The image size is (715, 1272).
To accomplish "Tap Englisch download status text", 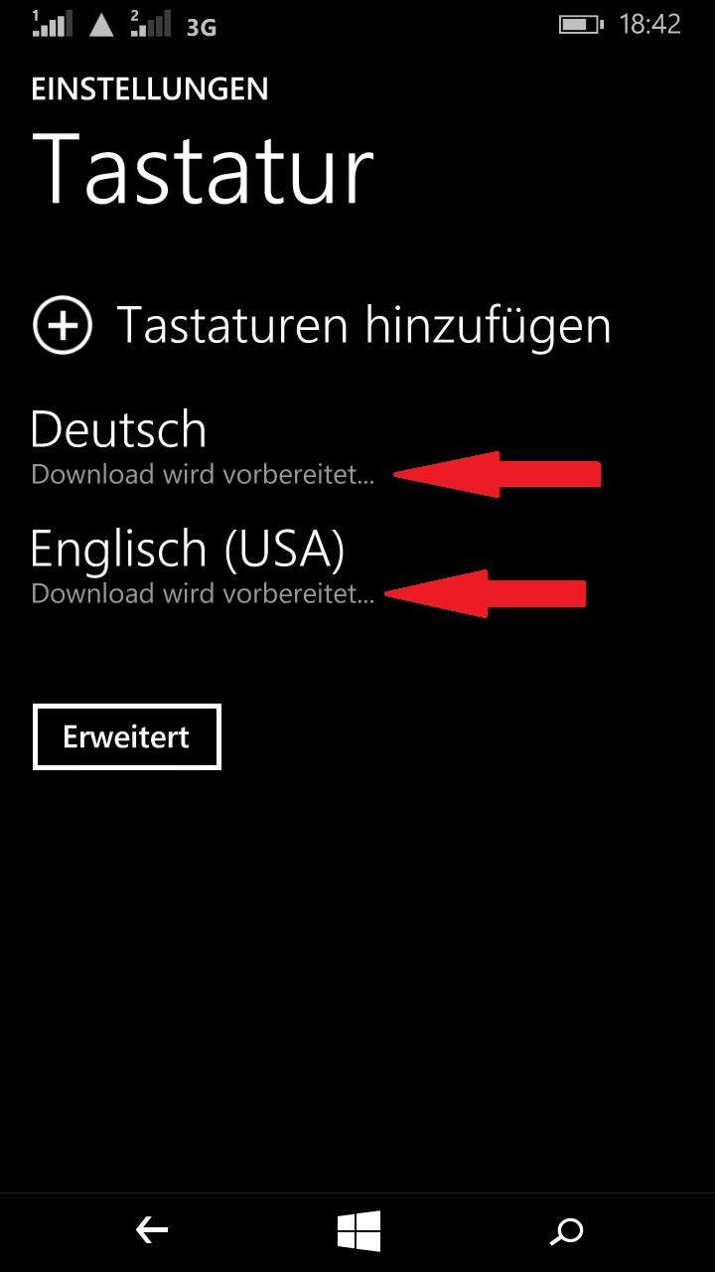I will 204,594.
